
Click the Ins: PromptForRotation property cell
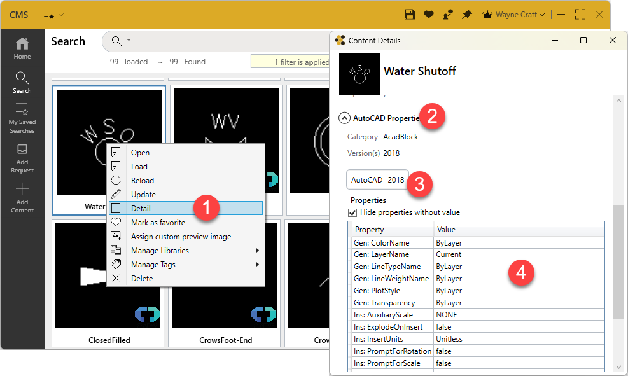[392, 351]
